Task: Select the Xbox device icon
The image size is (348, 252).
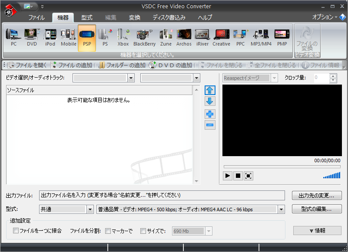Action: click(x=123, y=38)
